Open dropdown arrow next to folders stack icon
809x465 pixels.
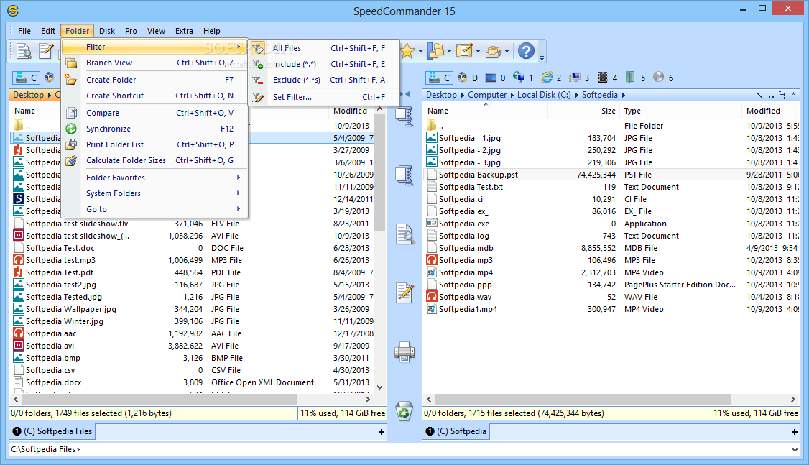click(x=507, y=51)
